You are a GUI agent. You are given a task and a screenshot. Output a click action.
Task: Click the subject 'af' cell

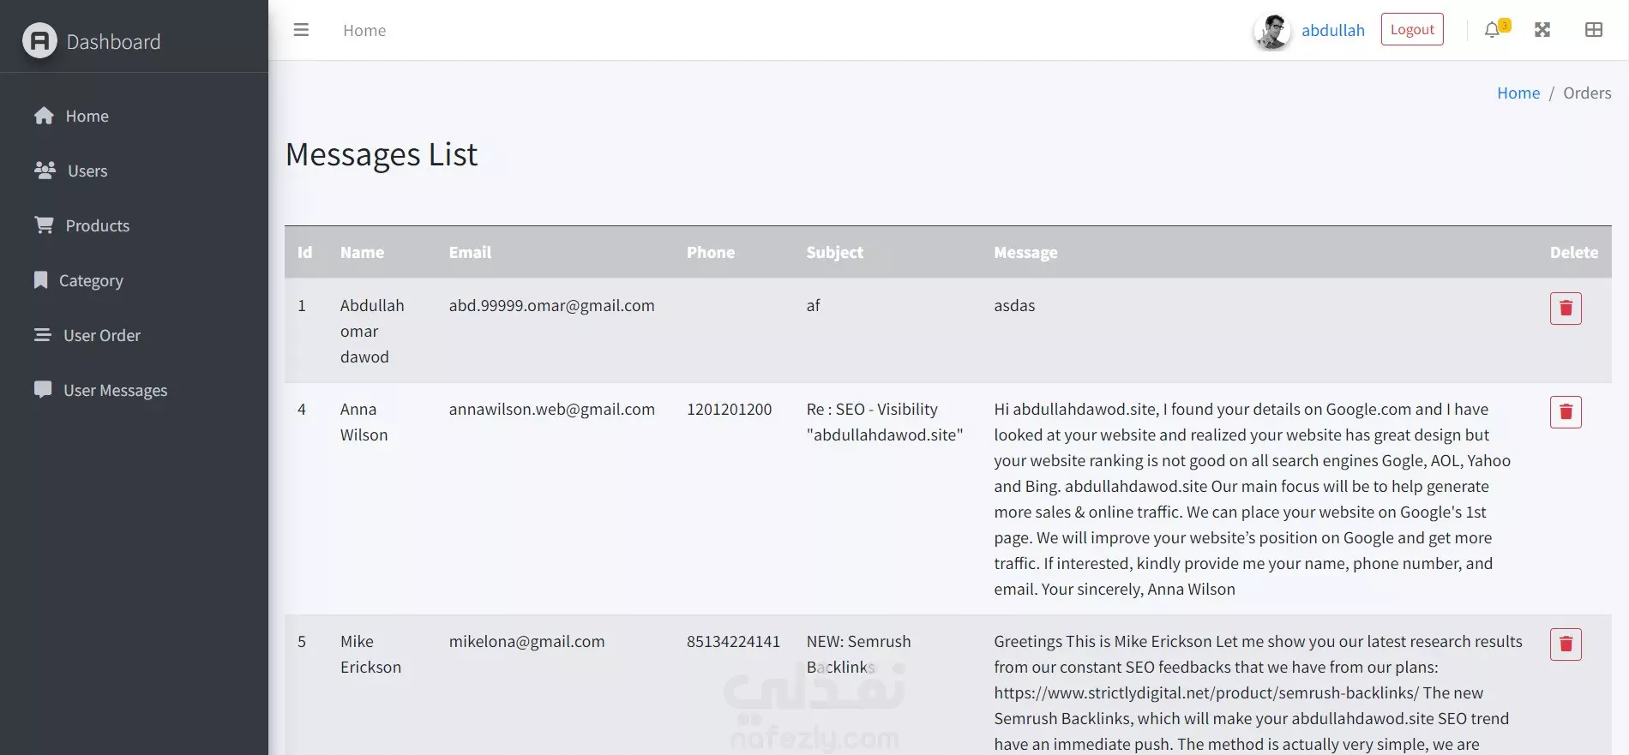coord(813,306)
